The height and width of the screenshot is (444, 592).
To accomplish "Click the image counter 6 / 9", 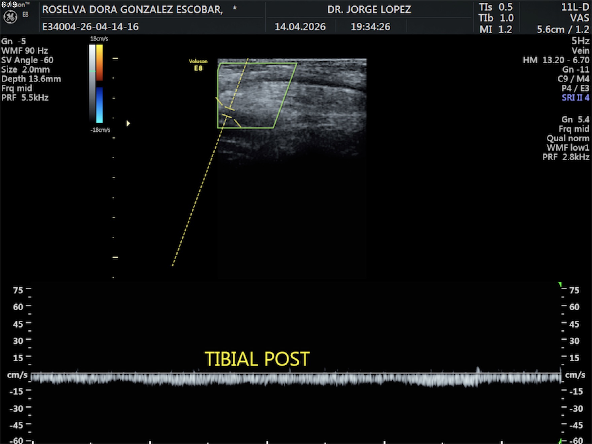I will click(x=9, y=5).
